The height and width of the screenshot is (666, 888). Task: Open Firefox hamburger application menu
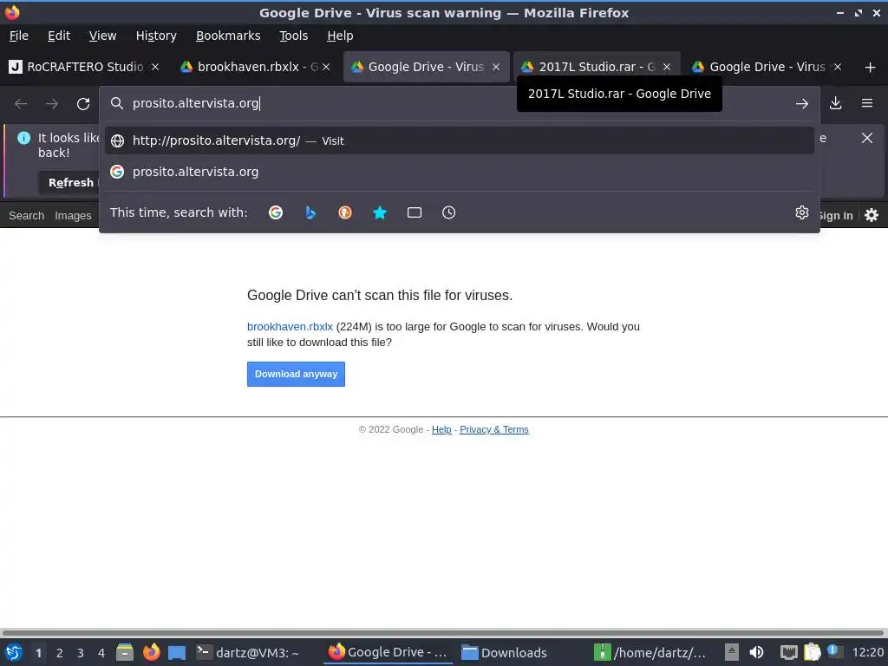tap(867, 103)
